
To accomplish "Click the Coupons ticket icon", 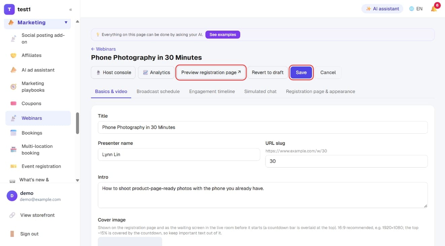I will click(x=13, y=103).
